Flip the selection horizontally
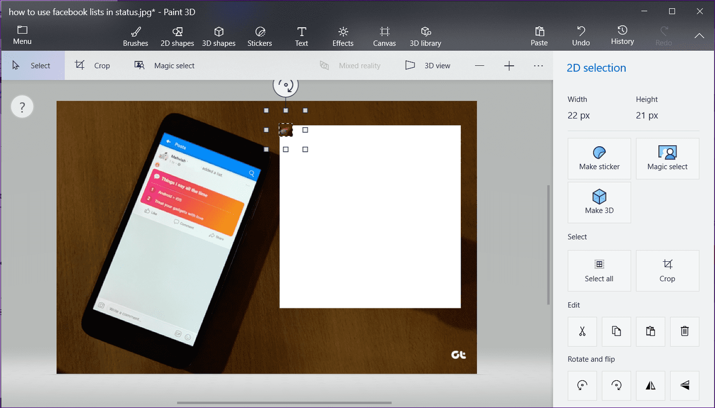 pos(651,385)
